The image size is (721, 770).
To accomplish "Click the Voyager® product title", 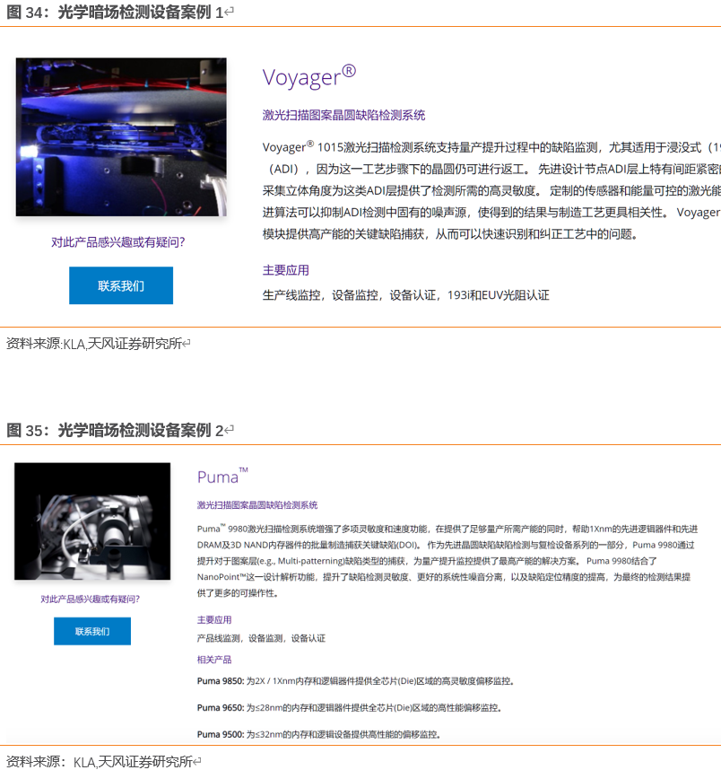I will click(309, 76).
